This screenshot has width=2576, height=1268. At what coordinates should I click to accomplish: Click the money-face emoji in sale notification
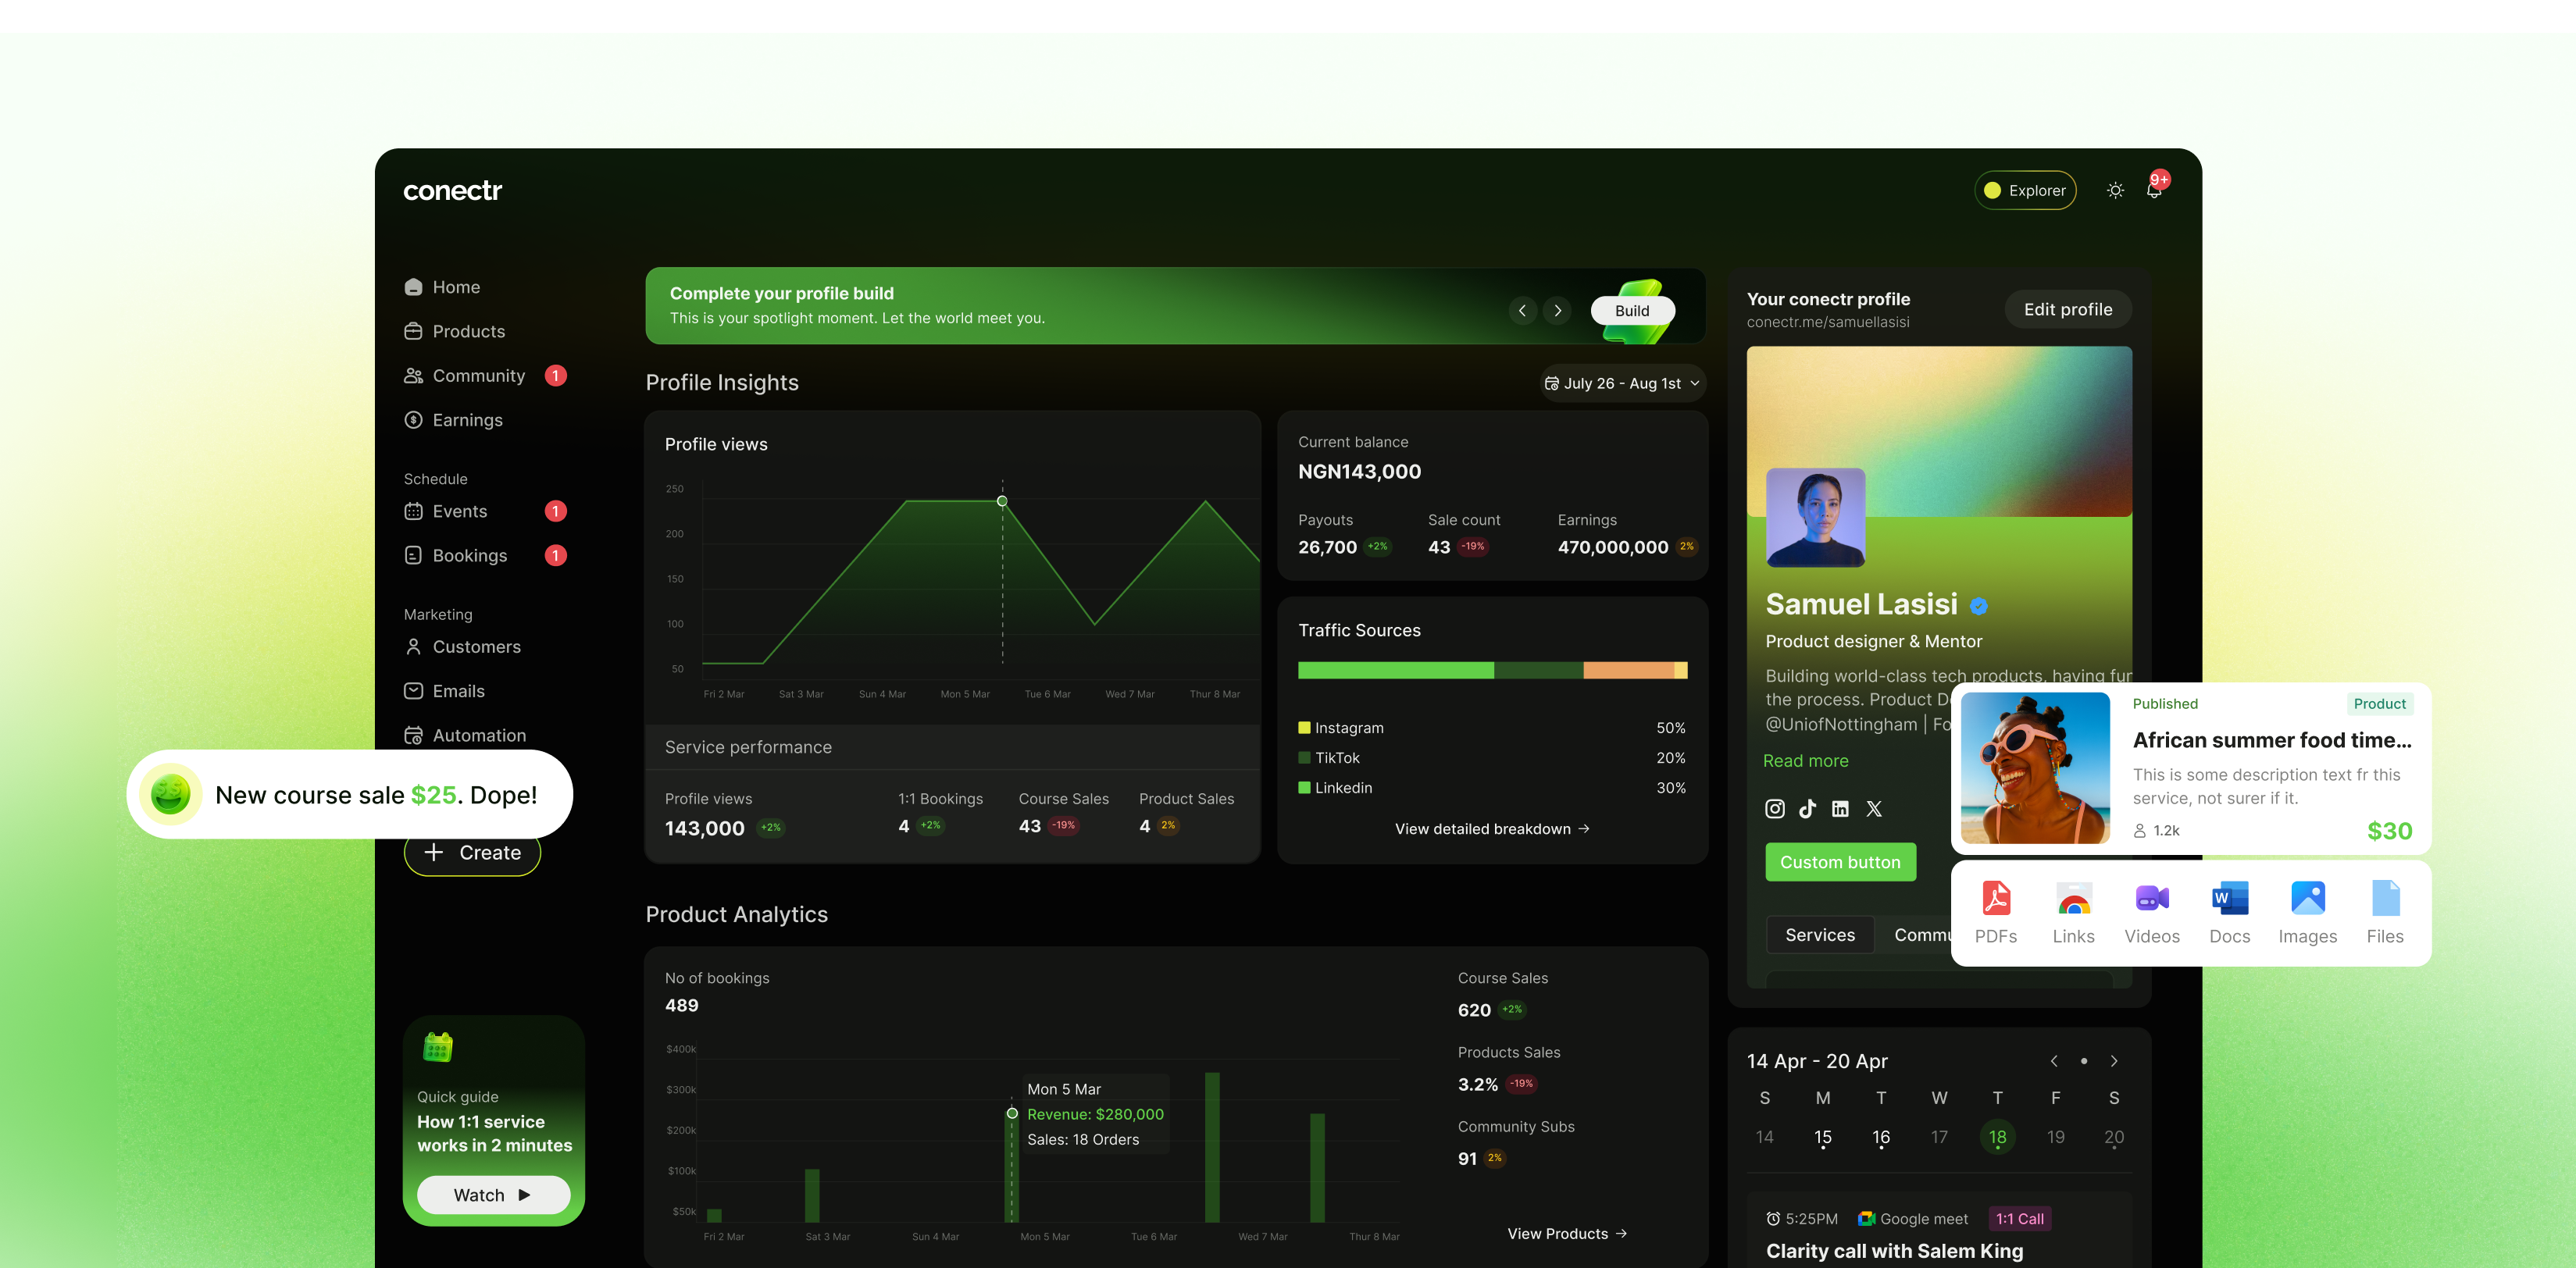[170, 794]
